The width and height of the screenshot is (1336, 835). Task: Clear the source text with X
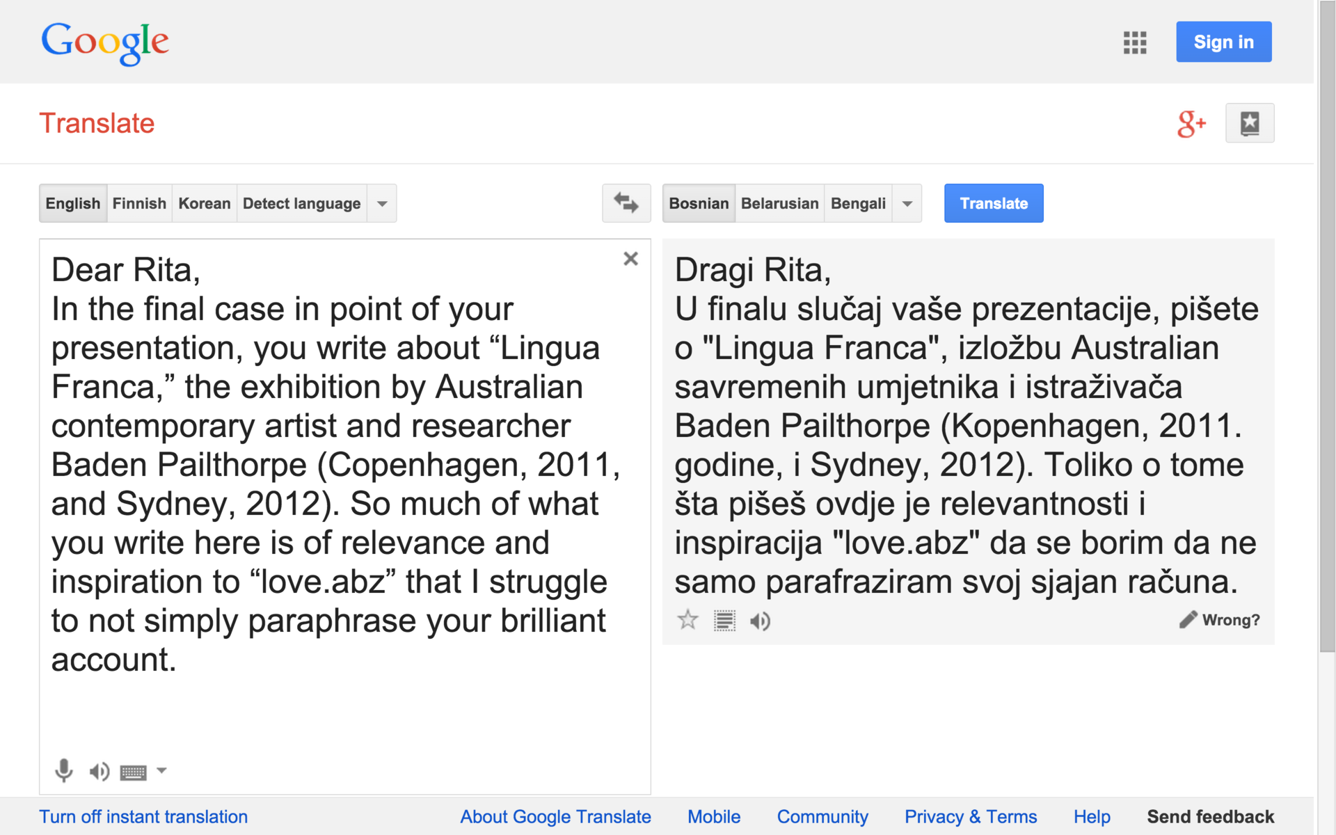(x=630, y=259)
